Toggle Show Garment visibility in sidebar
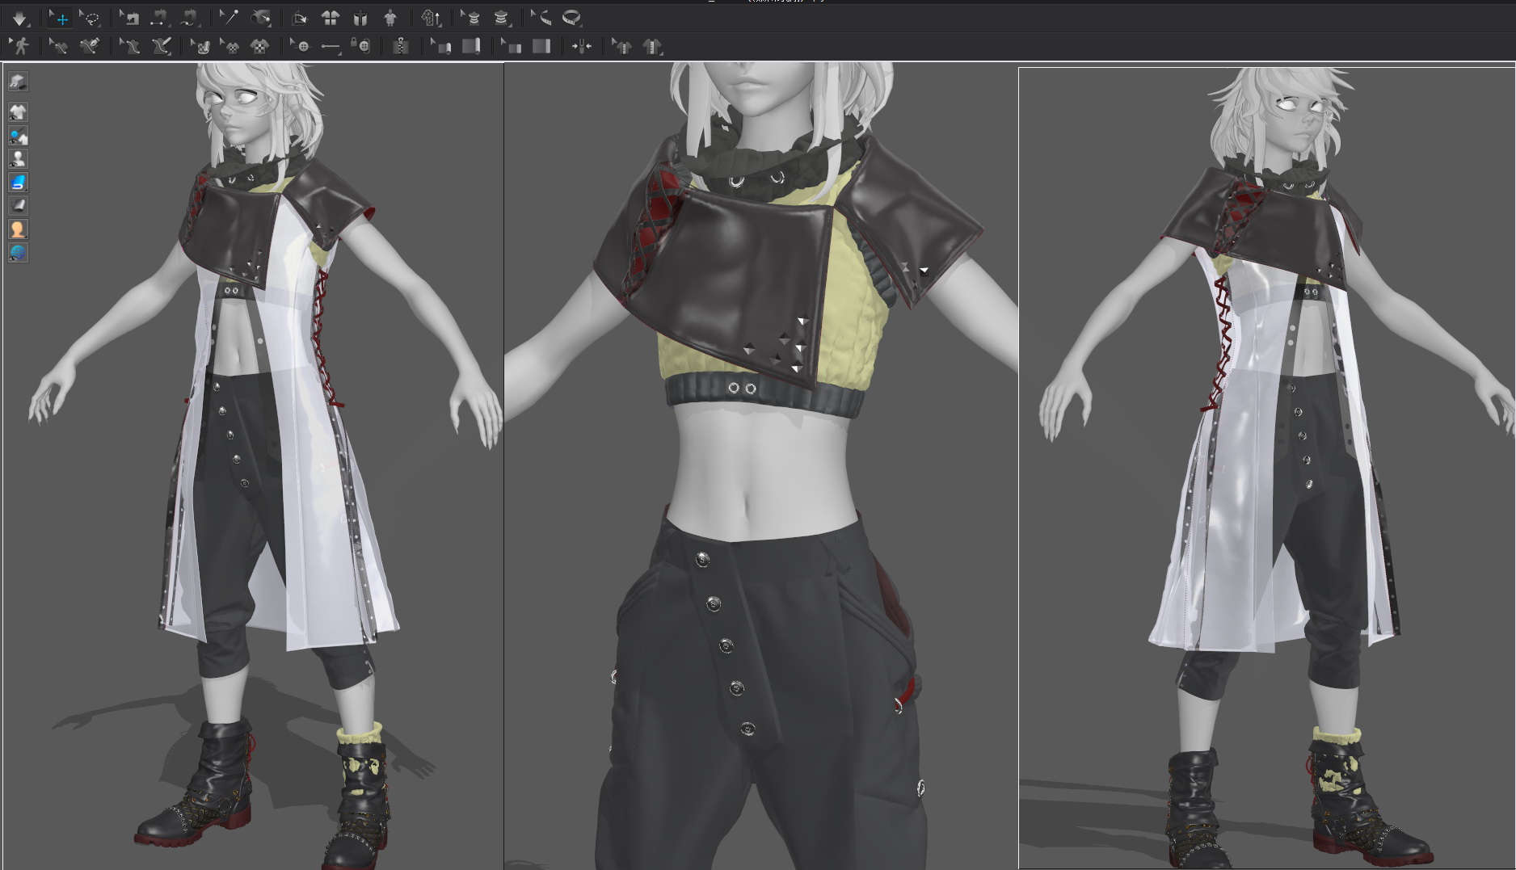Viewport: 1516px width, 870px height. click(18, 111)
